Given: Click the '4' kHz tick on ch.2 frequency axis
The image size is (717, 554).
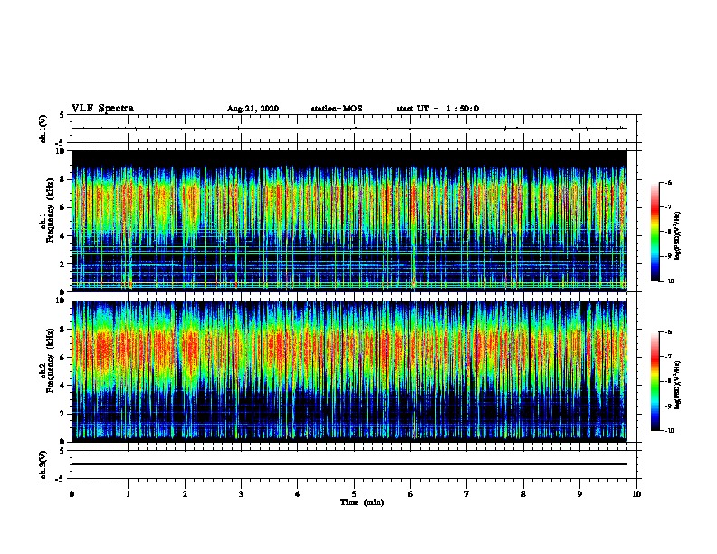Looking at the screenshot, I should tap(63, 386).
